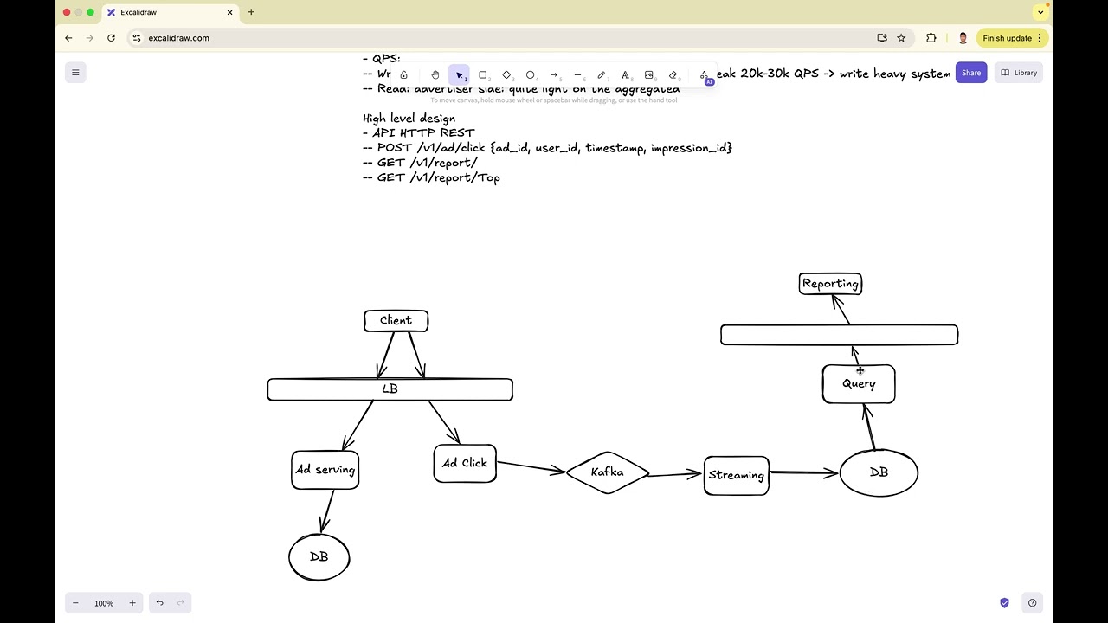Select the Eraser tool

(673, 75)
